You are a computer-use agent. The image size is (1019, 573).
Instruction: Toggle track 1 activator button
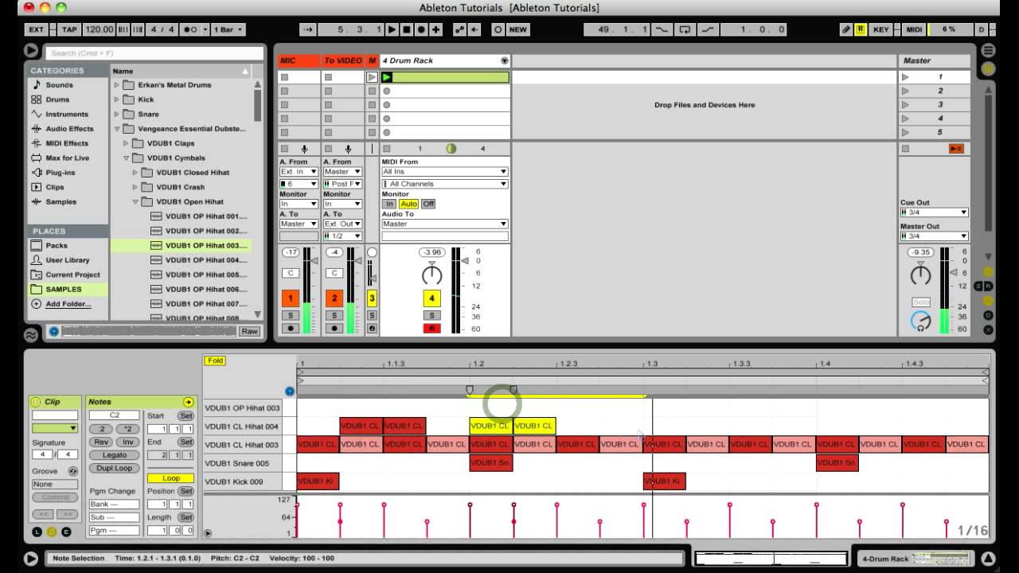tap(290, 298)
